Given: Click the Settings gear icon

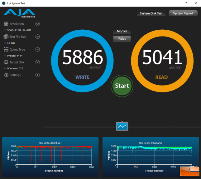Looking at the screenshot, I should point(6,75).
